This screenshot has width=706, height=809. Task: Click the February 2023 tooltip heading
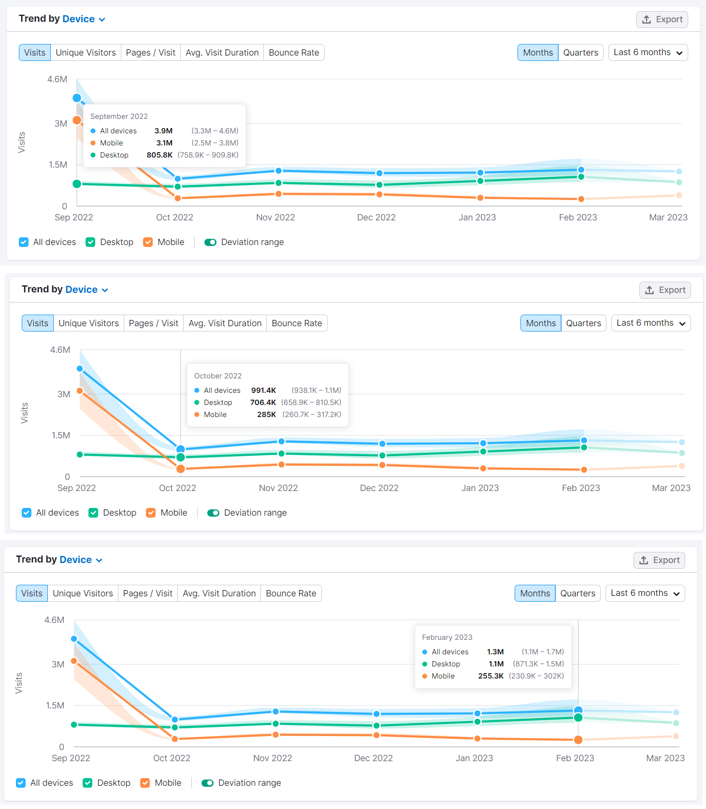click(x=447, y=637)
